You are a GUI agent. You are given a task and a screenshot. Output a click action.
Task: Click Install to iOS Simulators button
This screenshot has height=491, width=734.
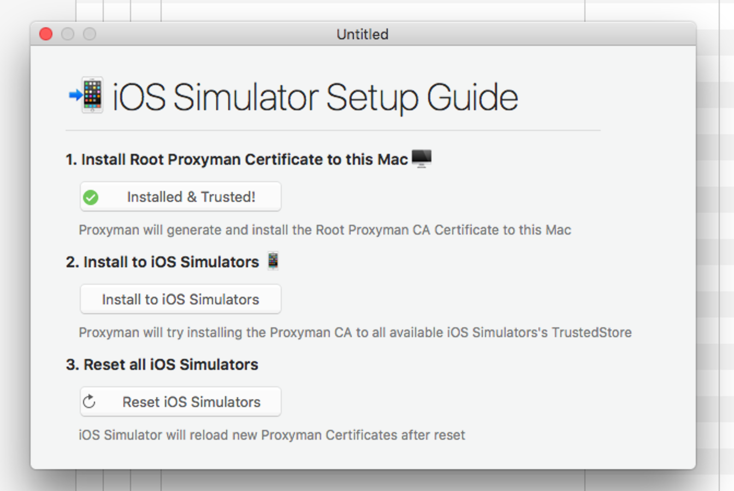tap(180, 299)
